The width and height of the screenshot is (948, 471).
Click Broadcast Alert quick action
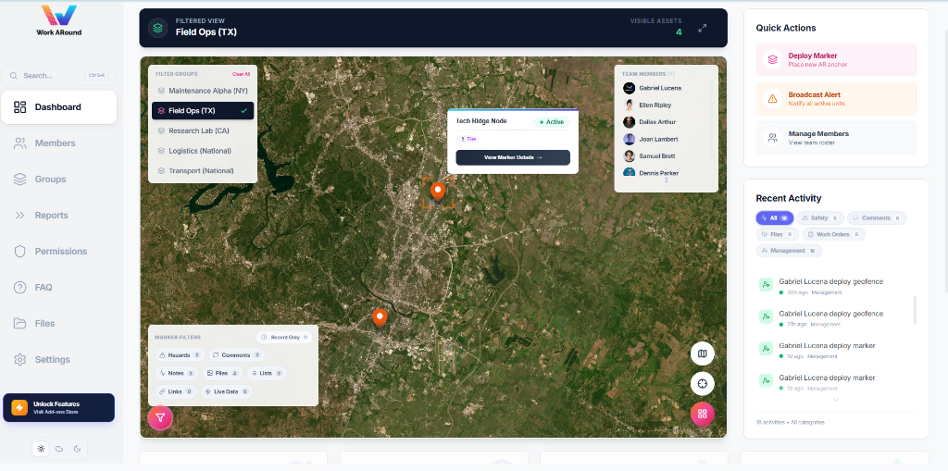[836, 99]
